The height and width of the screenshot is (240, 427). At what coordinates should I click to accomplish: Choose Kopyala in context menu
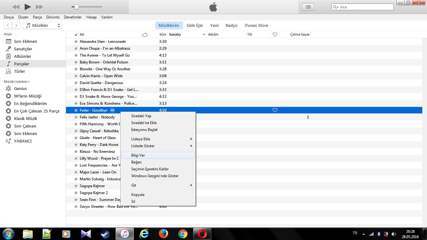click(158, 194)
